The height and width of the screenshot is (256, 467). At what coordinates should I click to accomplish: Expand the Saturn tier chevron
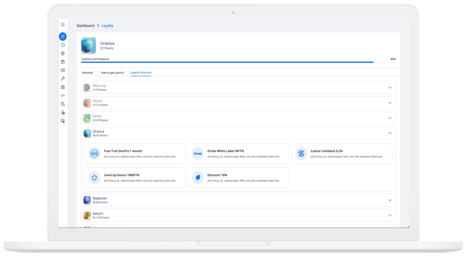pos(390,216)
